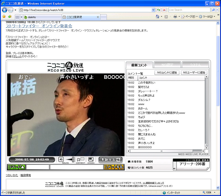Image resolution: width=221 pixels, height=196 pixels.
Task: Click the green コメント▲ button on the player
Action: [16, 167]
